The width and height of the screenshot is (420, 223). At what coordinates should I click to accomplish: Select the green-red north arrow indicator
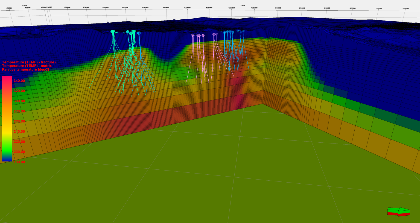[x=399, y=212]
